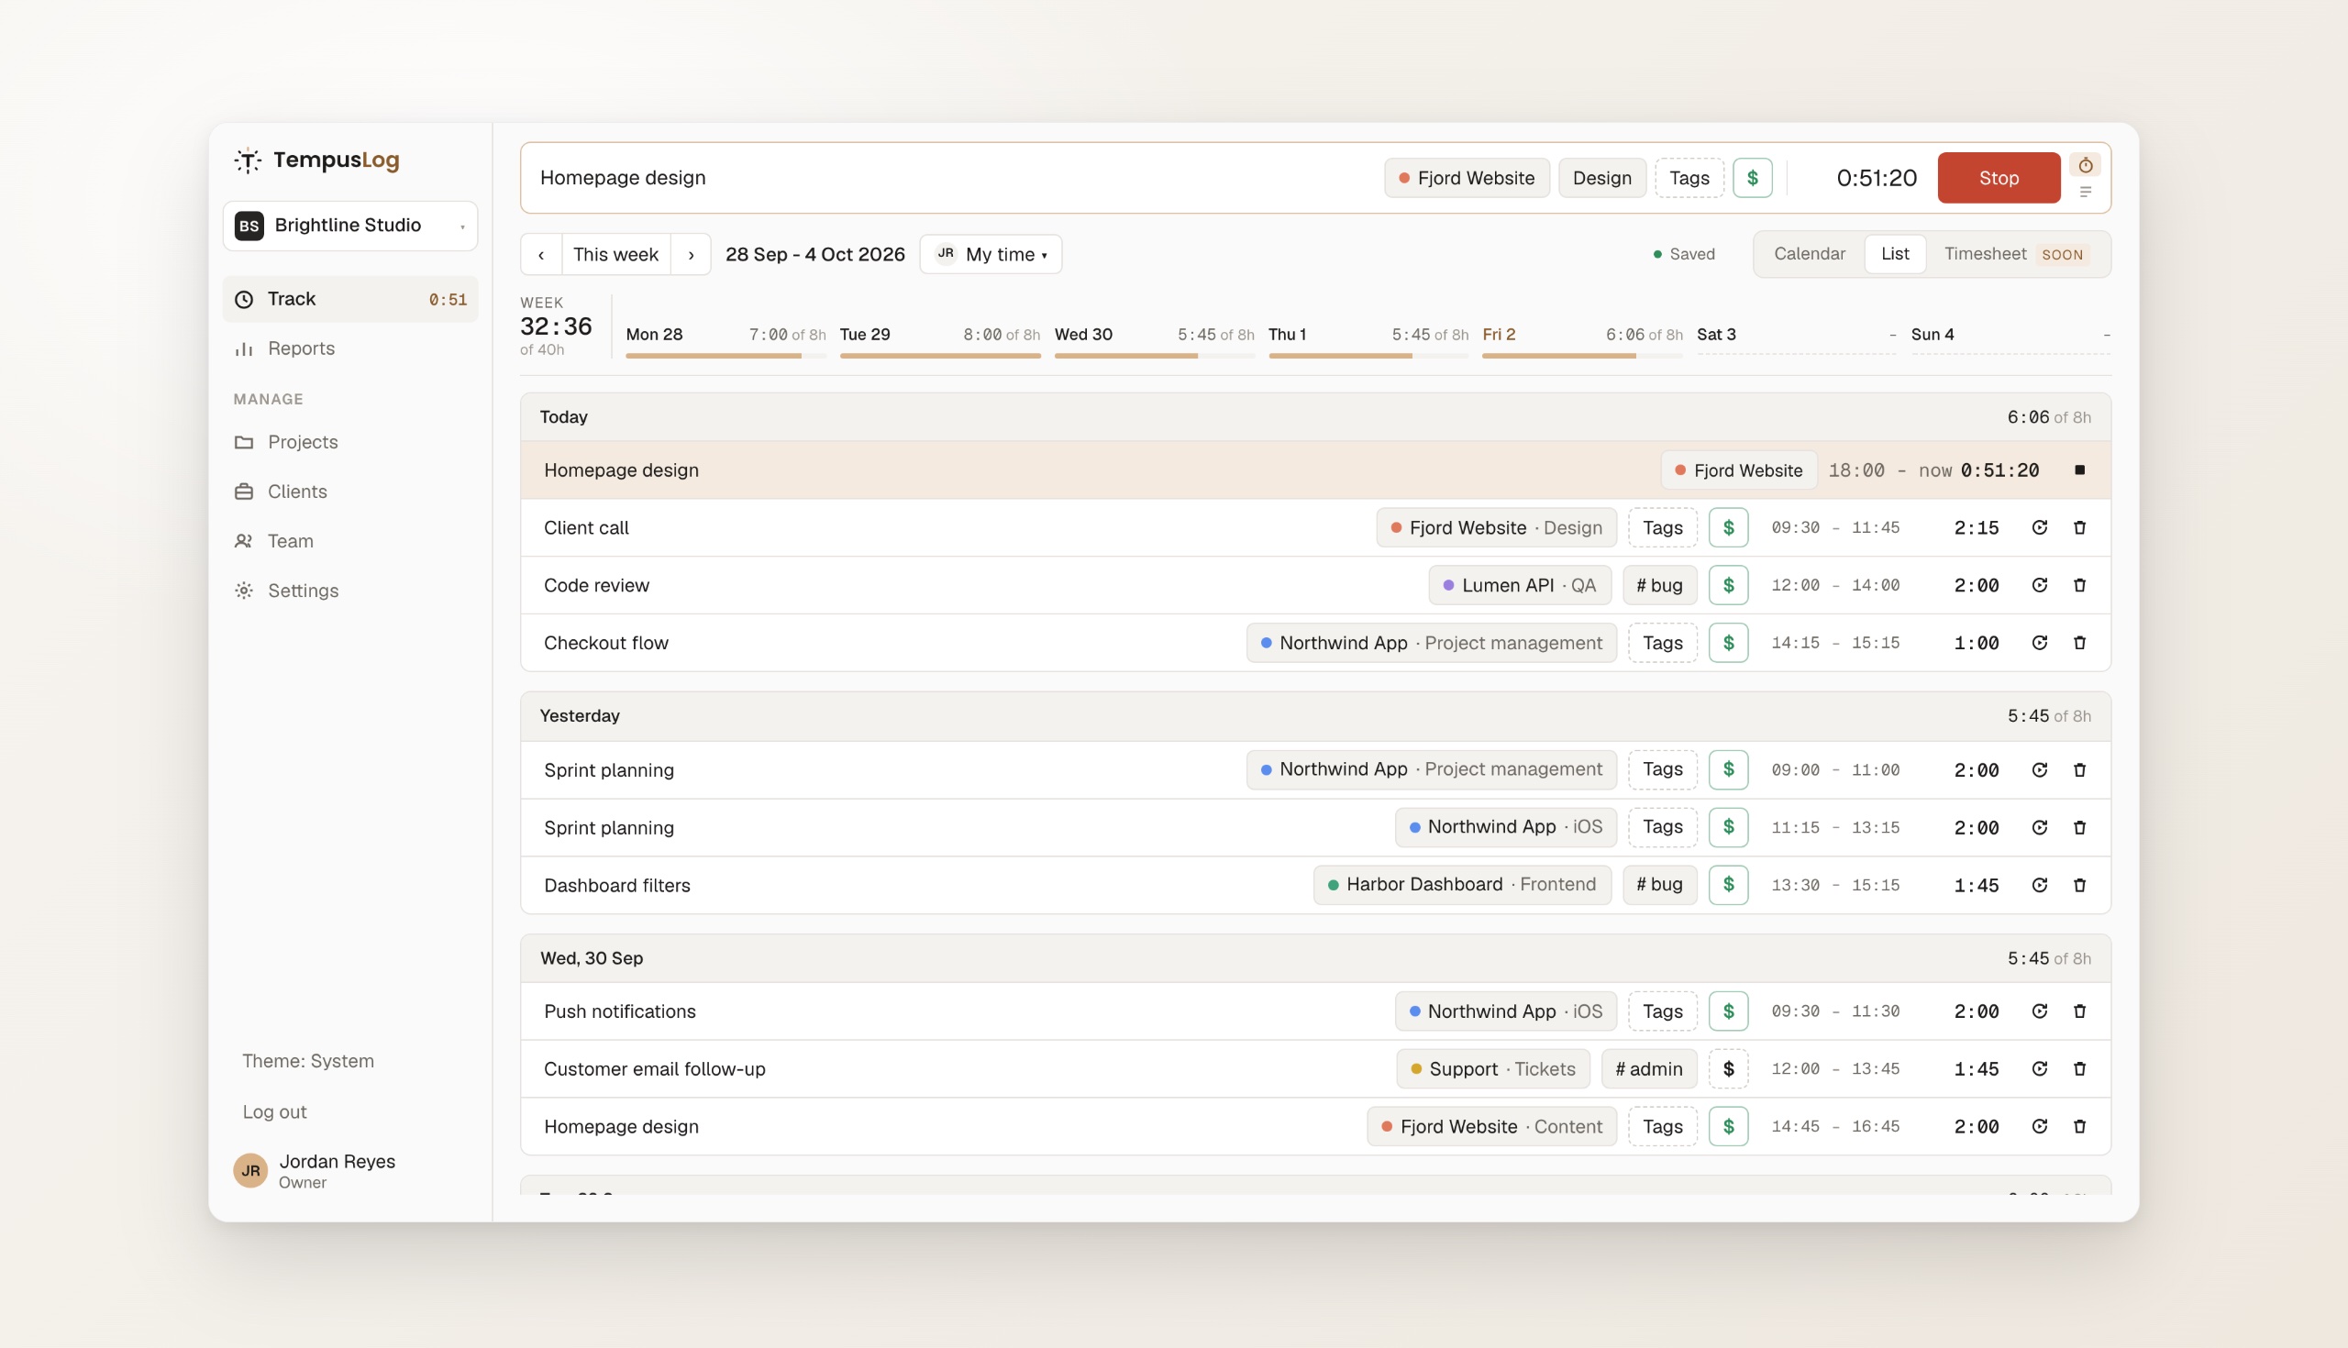Stop the running timer
The width and height of the screenshot is (2348, 1348).
(1998, 178)
